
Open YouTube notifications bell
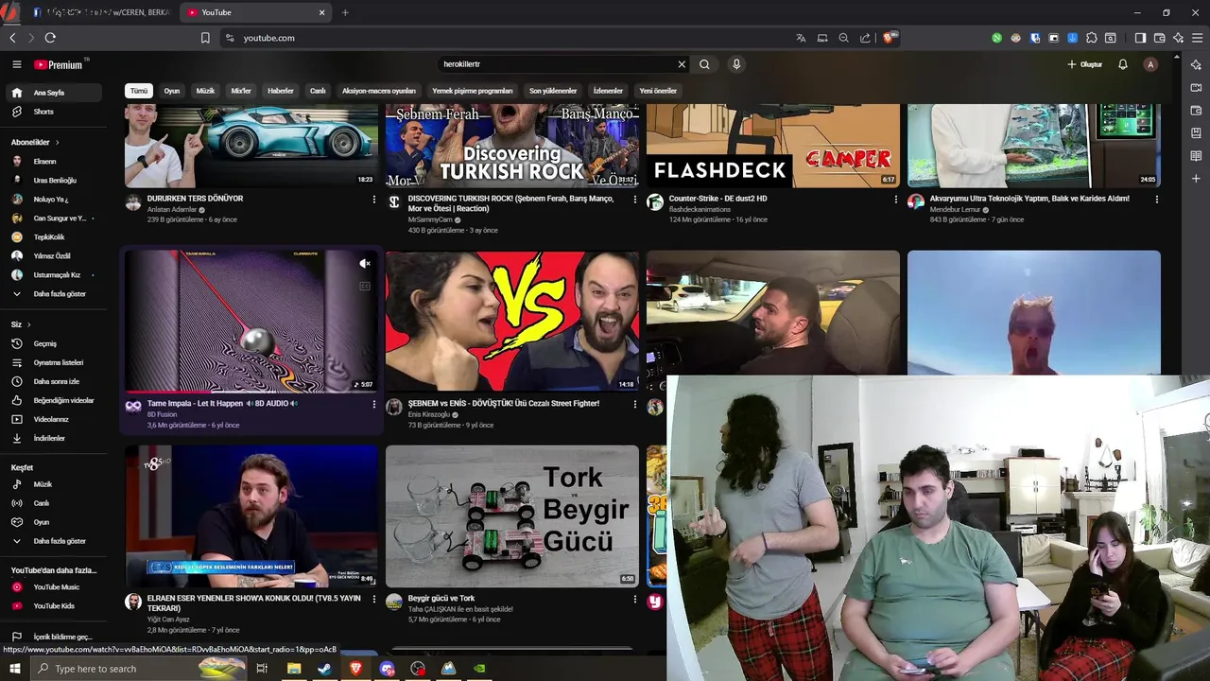pyautogui.click(x=1123, y=64)
